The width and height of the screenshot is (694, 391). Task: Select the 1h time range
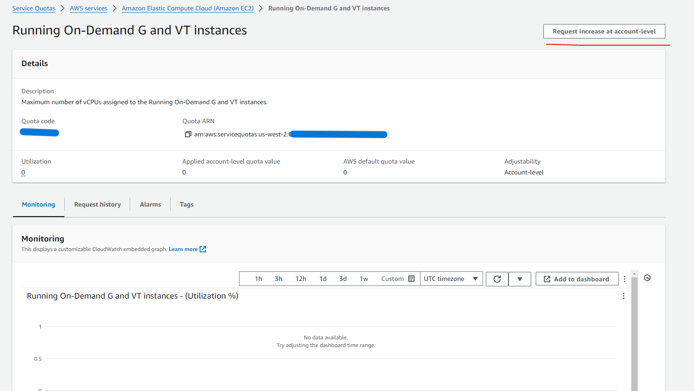click(259, 279)
